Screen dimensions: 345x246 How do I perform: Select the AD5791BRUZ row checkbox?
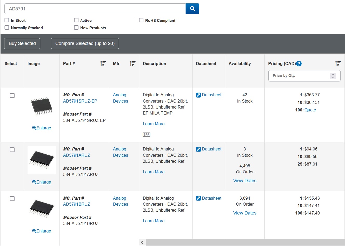click(12, 199)
